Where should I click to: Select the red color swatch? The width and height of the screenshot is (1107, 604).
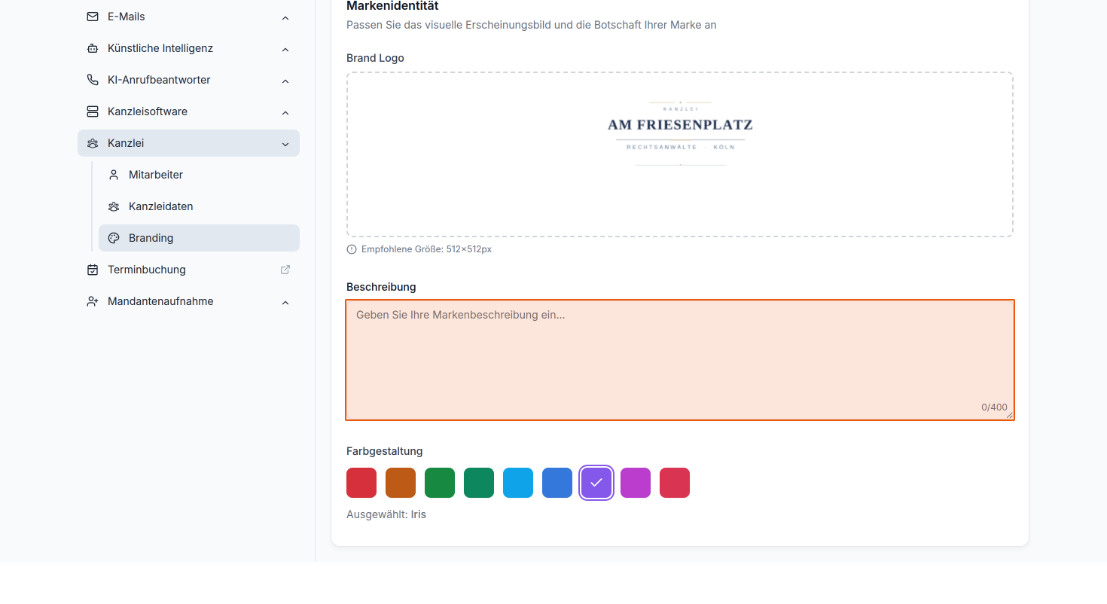click(x=361, y=483)
